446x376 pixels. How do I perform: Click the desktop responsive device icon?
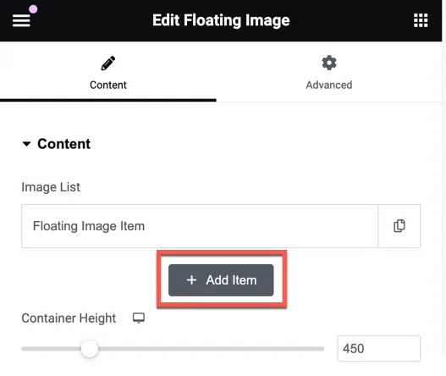(x=139, y=318)
